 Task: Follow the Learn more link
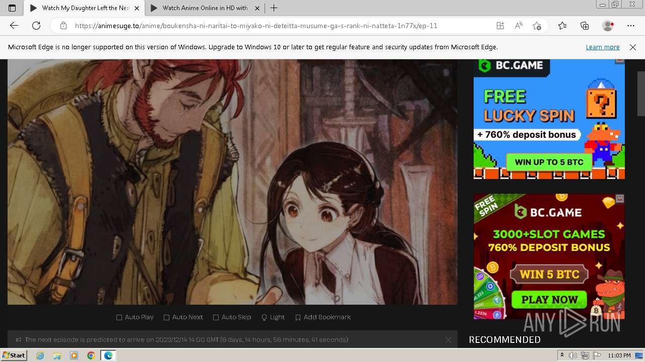[603, 47]
